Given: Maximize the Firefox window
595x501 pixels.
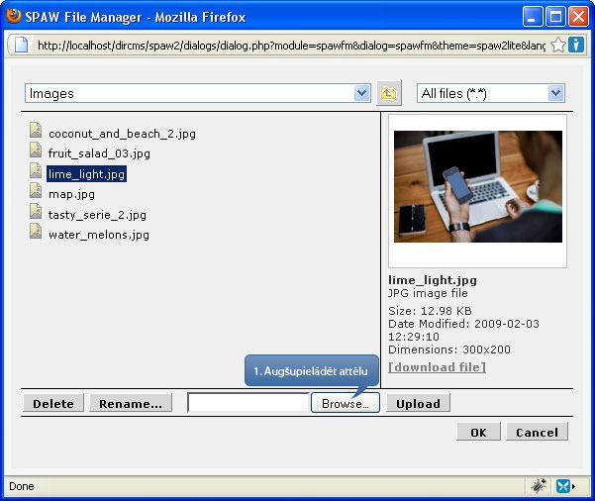Looking at the screenshot, I should click(x=556, y=17).
